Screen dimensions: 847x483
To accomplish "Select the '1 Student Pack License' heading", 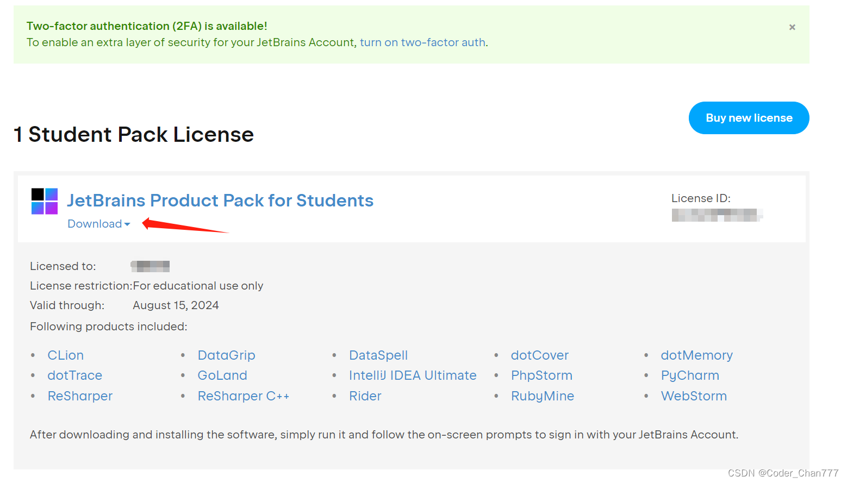I will [134, 134].
